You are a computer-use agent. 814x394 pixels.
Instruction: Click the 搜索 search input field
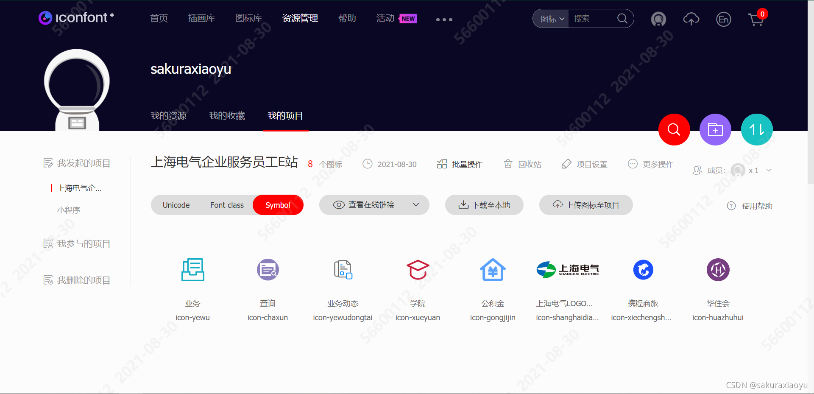point(591,19)
